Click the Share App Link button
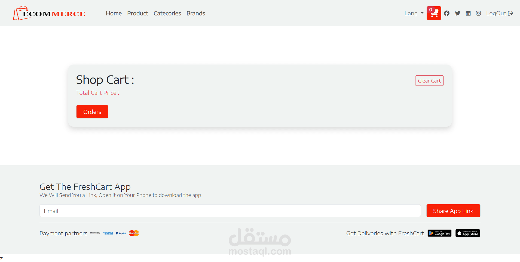Screen dimensions: 520x262 (x=453, y=211)
